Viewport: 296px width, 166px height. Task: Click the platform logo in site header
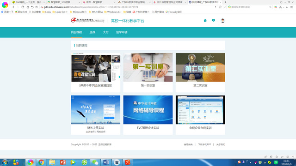pyautogui.click(x=87, y=20)
